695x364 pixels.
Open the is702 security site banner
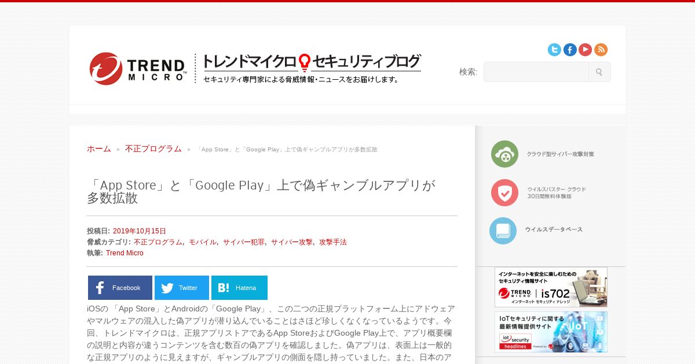point(551,287)
